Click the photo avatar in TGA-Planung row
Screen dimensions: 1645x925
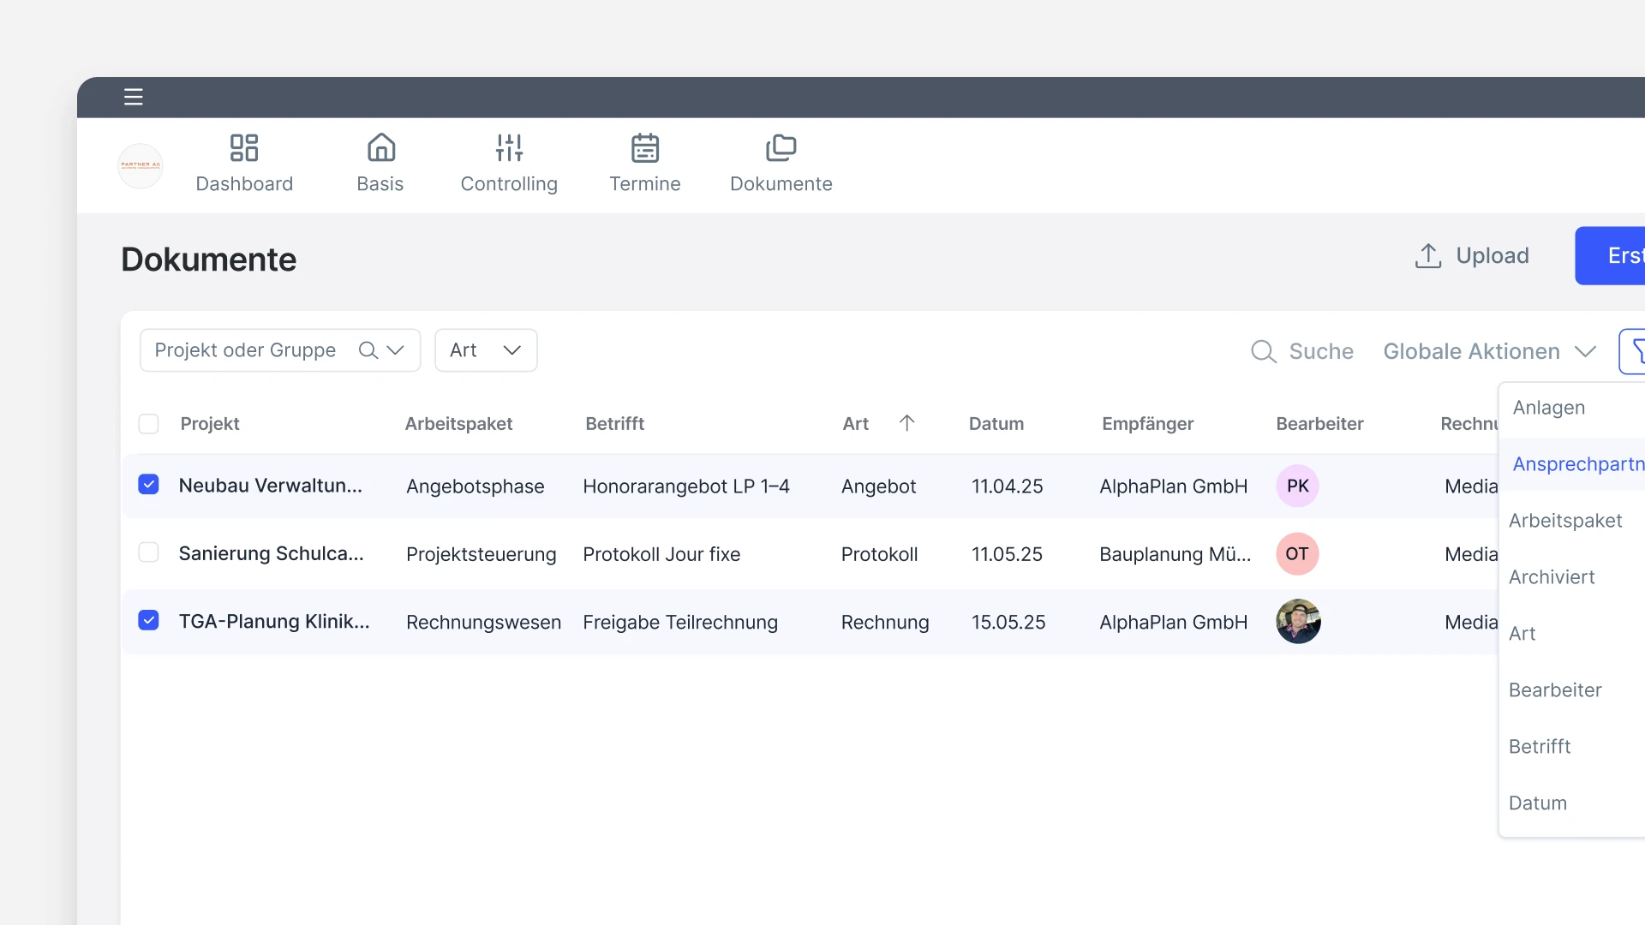[1297, 622]
